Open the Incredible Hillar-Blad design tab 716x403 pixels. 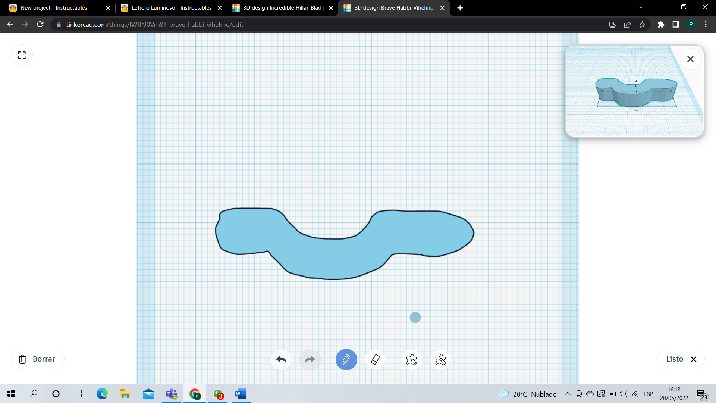coord(282,8)
